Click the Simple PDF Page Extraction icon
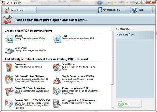Viewport: 157px width, 112px height. (9, 91)
